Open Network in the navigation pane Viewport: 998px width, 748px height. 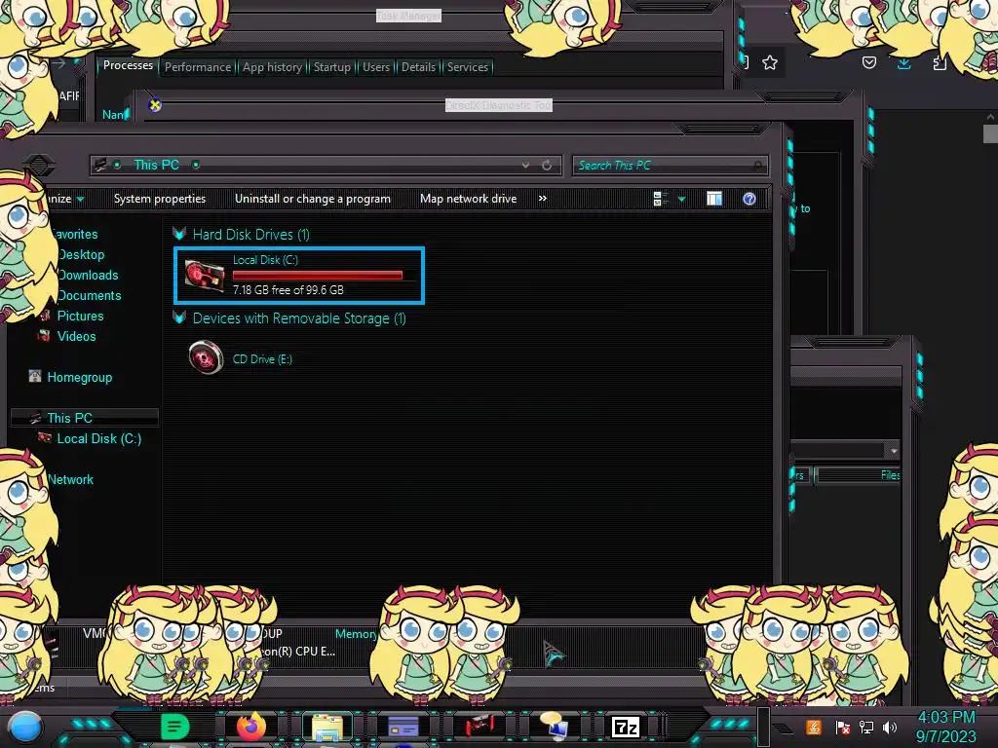[x=70, y=479]
